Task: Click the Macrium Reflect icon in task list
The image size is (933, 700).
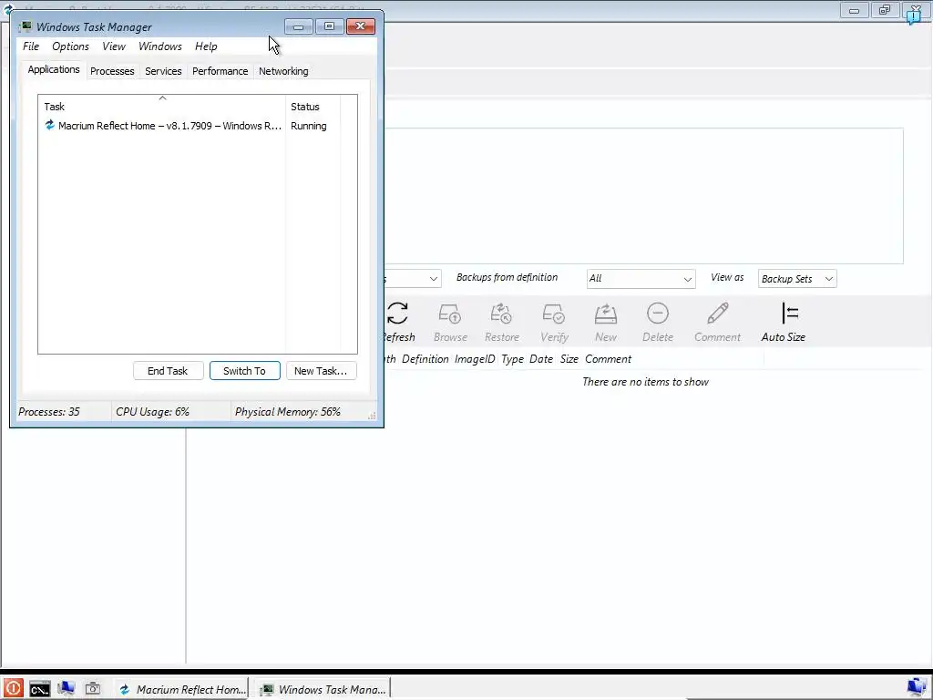Action: click(x=49, y=125)
